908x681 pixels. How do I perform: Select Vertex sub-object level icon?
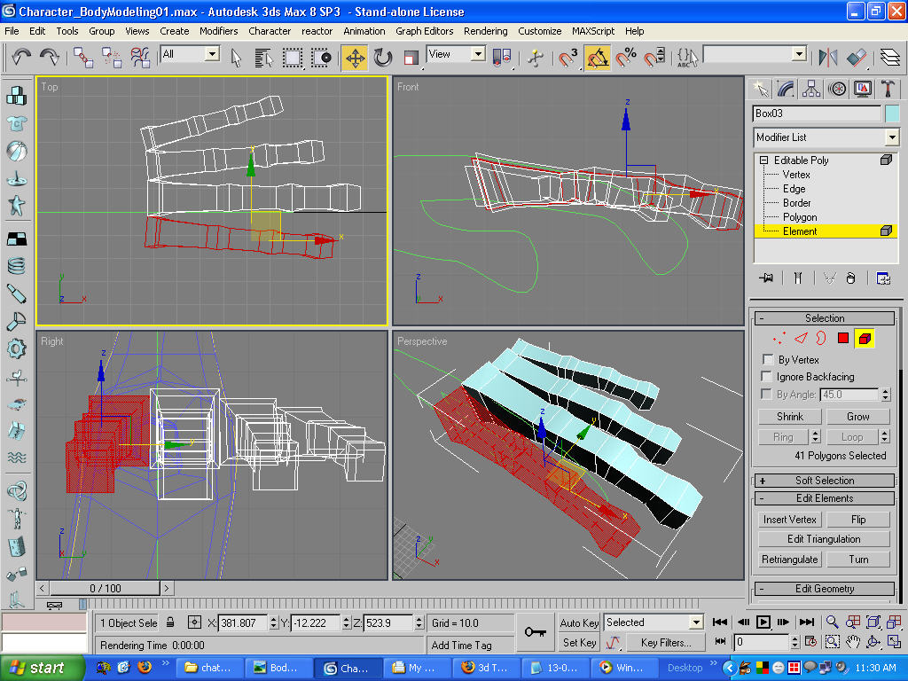(779, 338)
